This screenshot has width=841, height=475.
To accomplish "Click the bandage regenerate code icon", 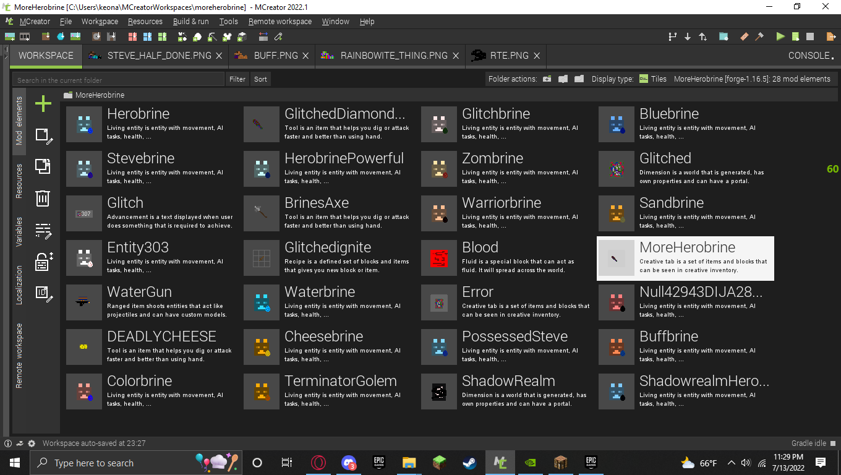I will pyautogui.click(x=745, y=36).
